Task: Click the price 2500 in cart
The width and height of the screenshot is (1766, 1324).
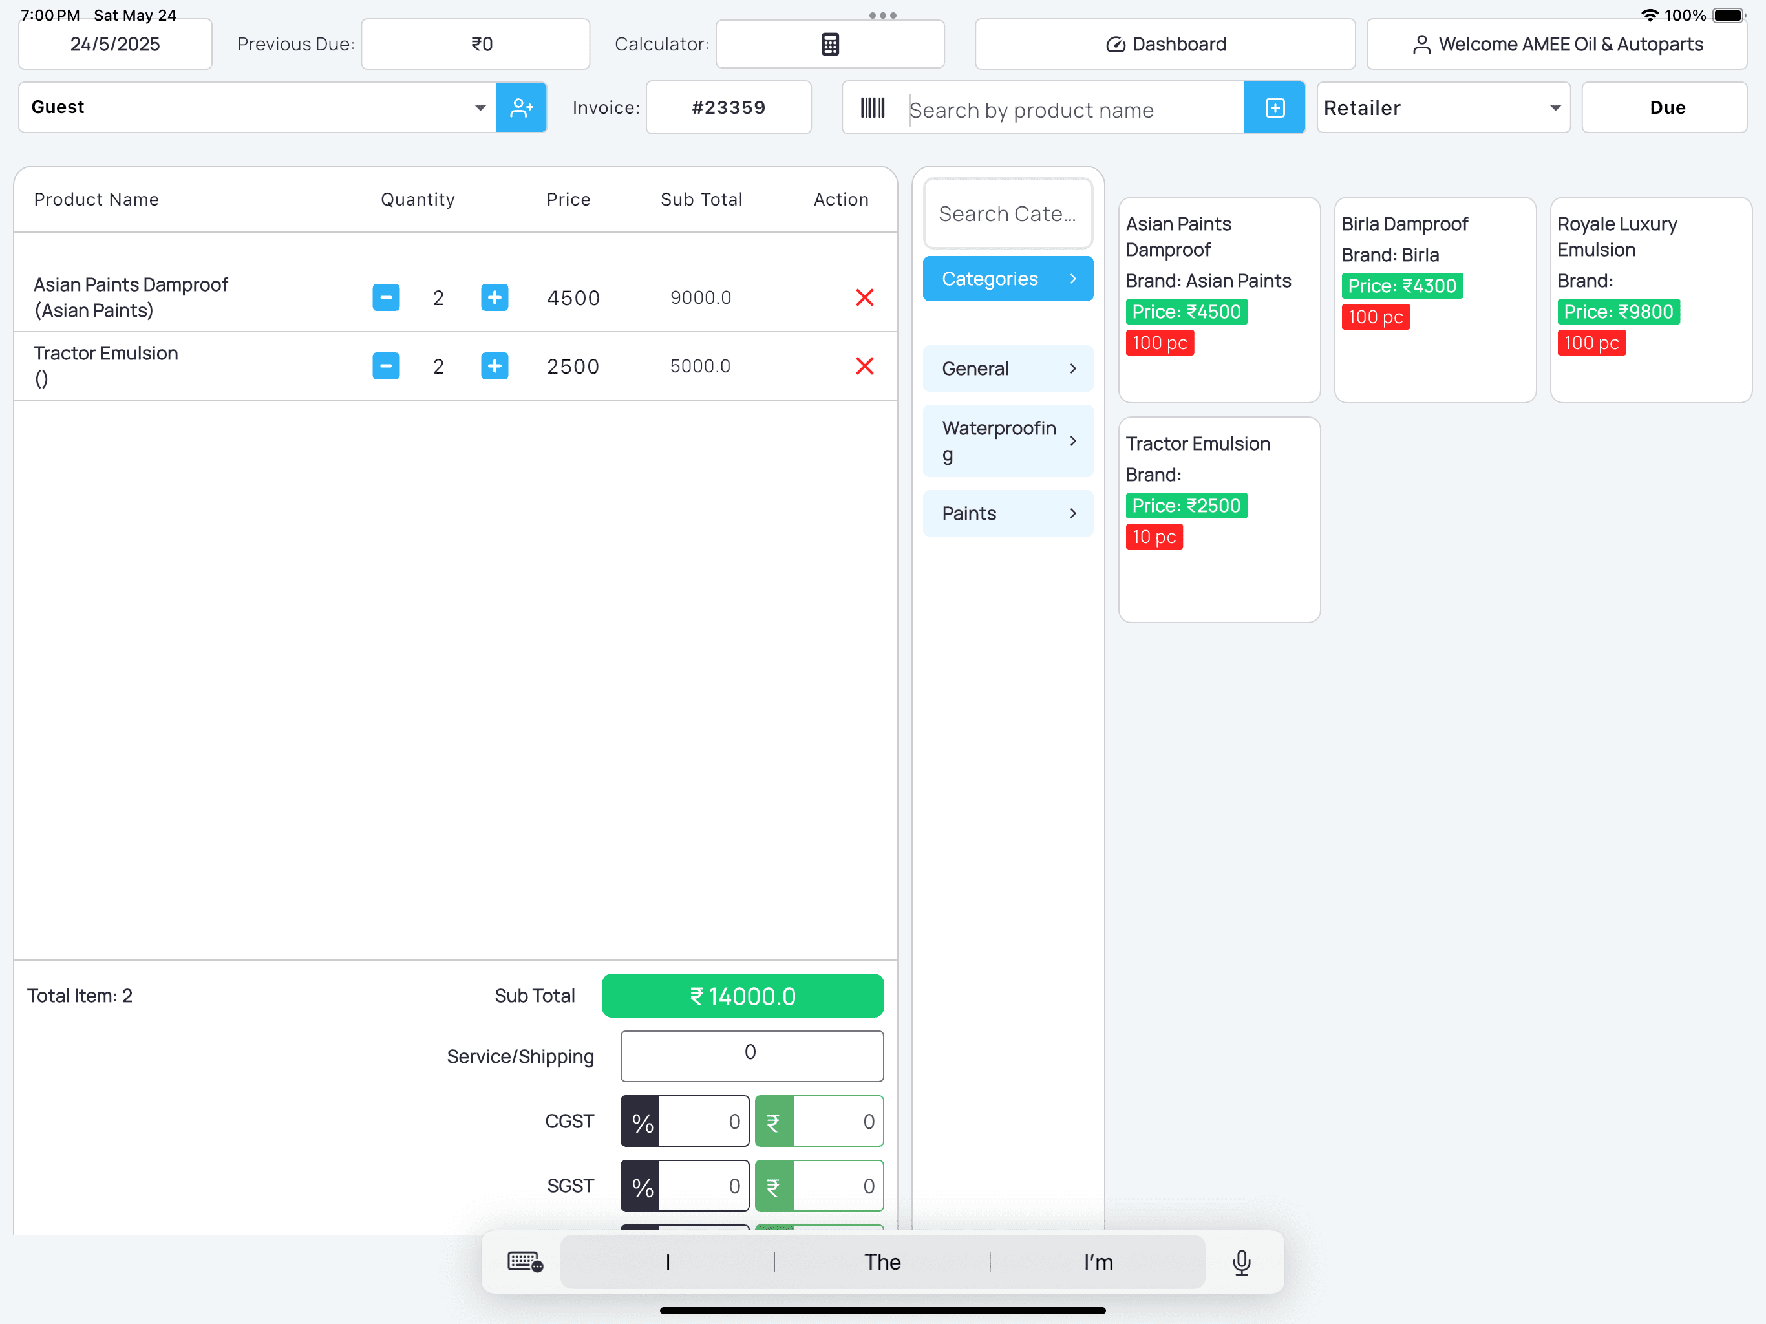Action: tap(573, 367)
